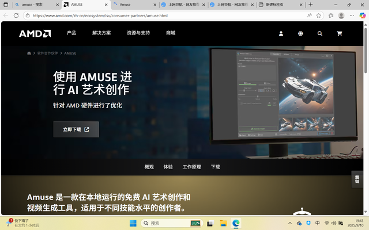The height and width of the screenshot is (230, 369).
Task: Open volume control in tray
Action: (x=333, y=223)
